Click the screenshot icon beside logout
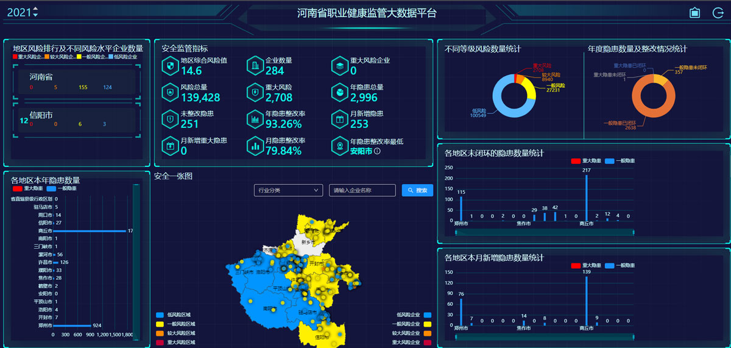 (x=694, y=13)
